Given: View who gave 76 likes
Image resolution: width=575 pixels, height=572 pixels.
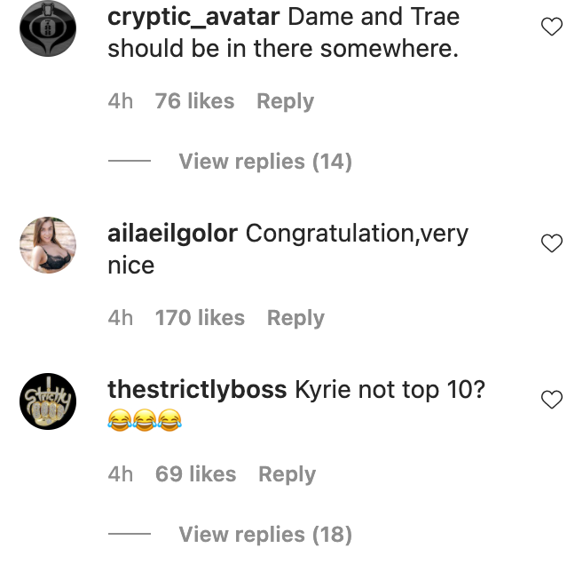Looking at the screenshot, I should coord(194,101).
